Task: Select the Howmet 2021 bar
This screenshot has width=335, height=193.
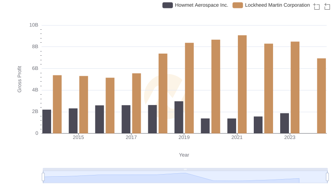Action: pos(232,126)
